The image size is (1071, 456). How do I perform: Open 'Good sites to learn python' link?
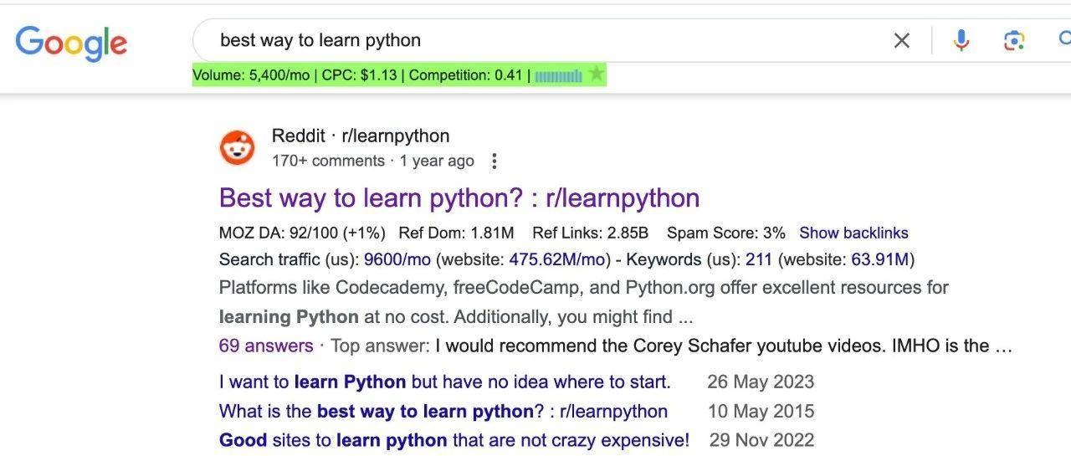tap(454, 440)
